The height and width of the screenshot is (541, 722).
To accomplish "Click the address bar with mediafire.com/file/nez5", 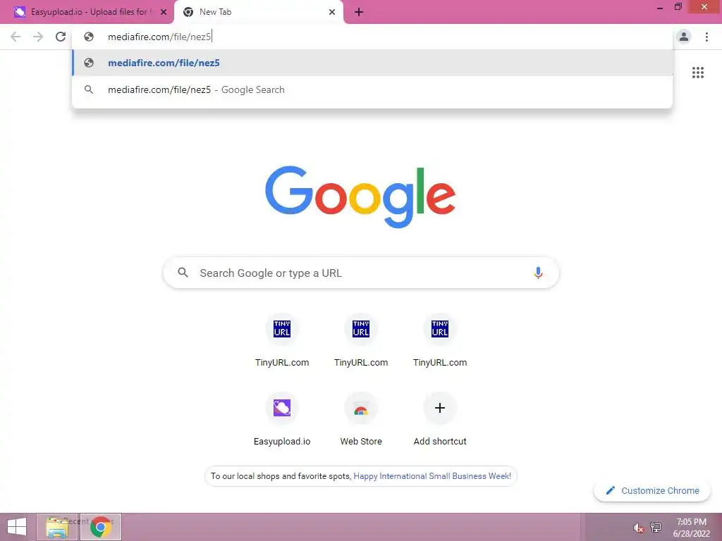I will (372, 37).
